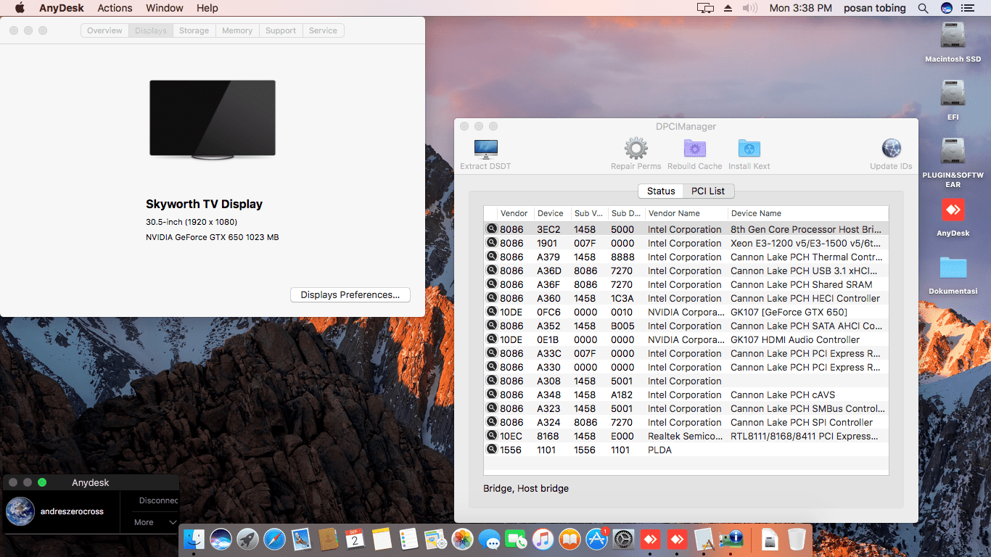The width and height of the screenshot is (991, 557).
Task: Open the Window menu in menu bar
Action: (164, 8)
